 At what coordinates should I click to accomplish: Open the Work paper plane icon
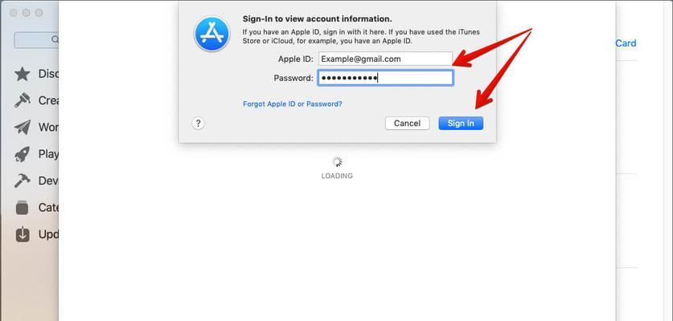22,128
